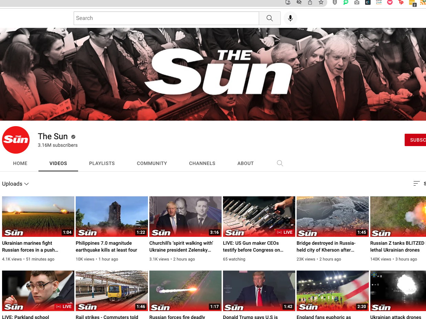View the About tab
426x319 pixels.
(245, 163)
